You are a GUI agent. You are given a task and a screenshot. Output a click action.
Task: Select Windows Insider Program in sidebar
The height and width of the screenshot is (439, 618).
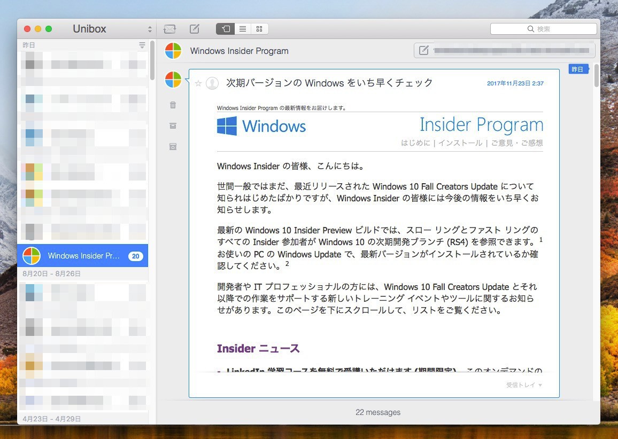tap(83, 256)
